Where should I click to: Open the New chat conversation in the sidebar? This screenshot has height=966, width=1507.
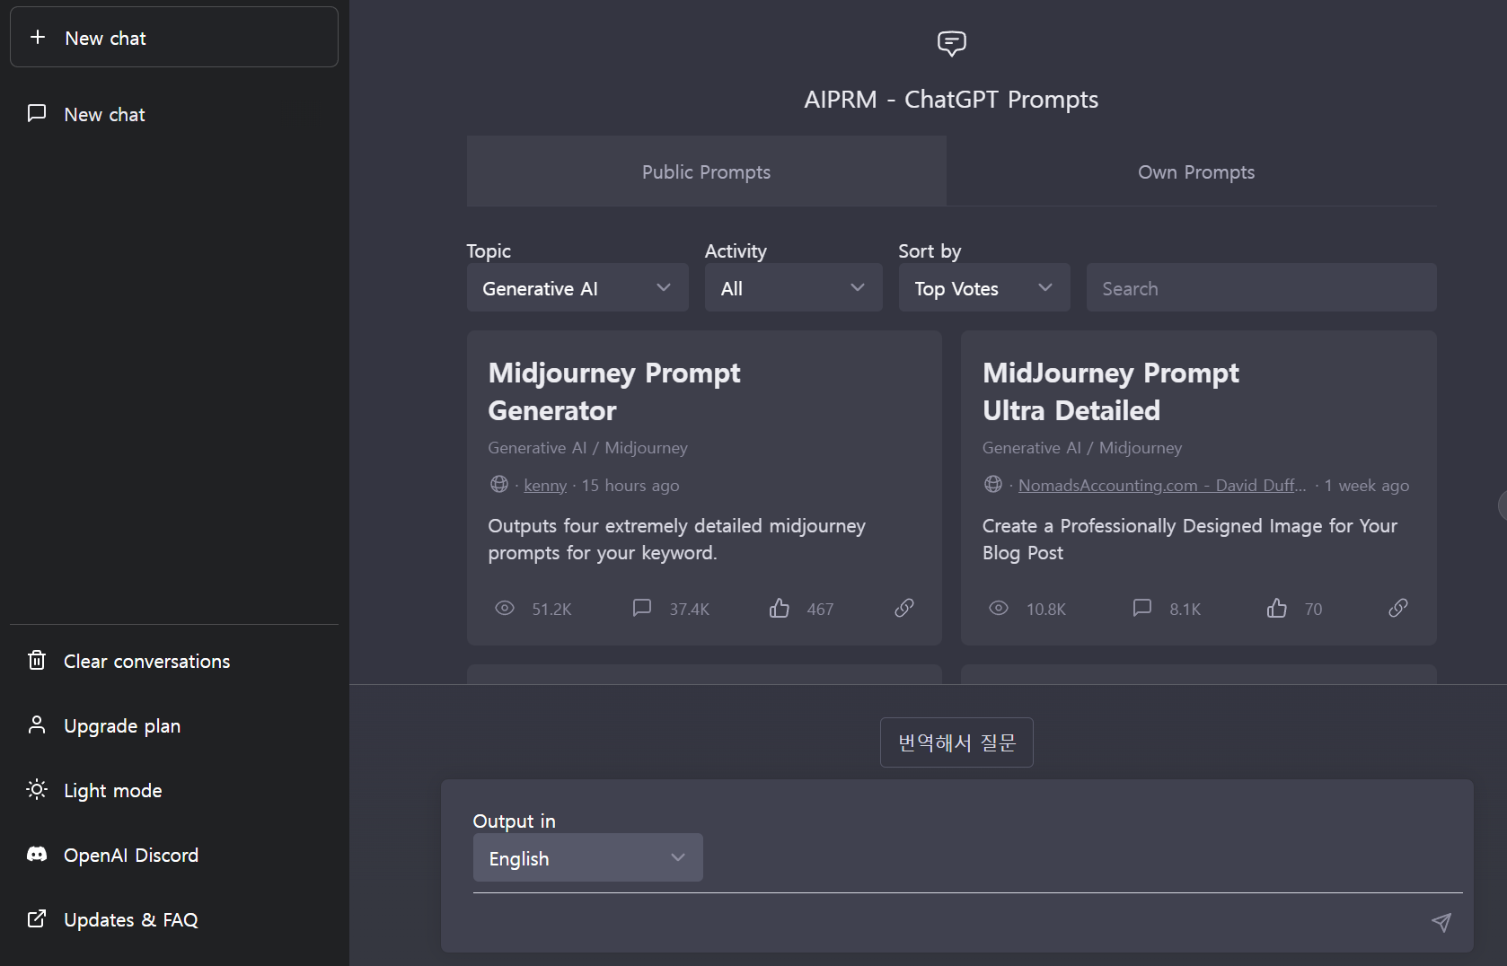tap(174, 114)
